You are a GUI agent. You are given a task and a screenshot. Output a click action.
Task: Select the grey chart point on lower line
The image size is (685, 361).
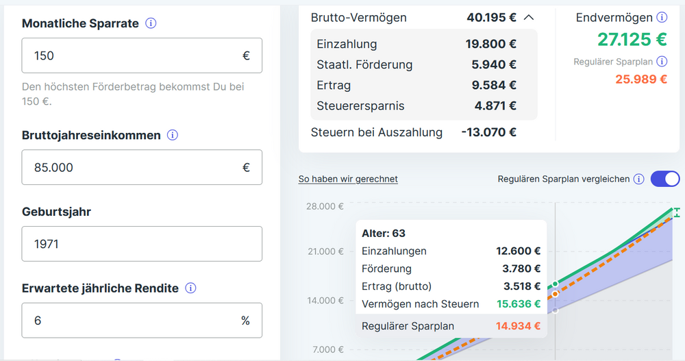click(556, 311)
